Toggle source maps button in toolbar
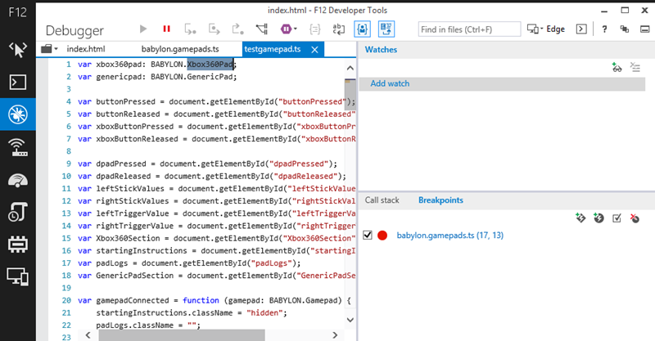655x341 pixels. tap(386, 29)
